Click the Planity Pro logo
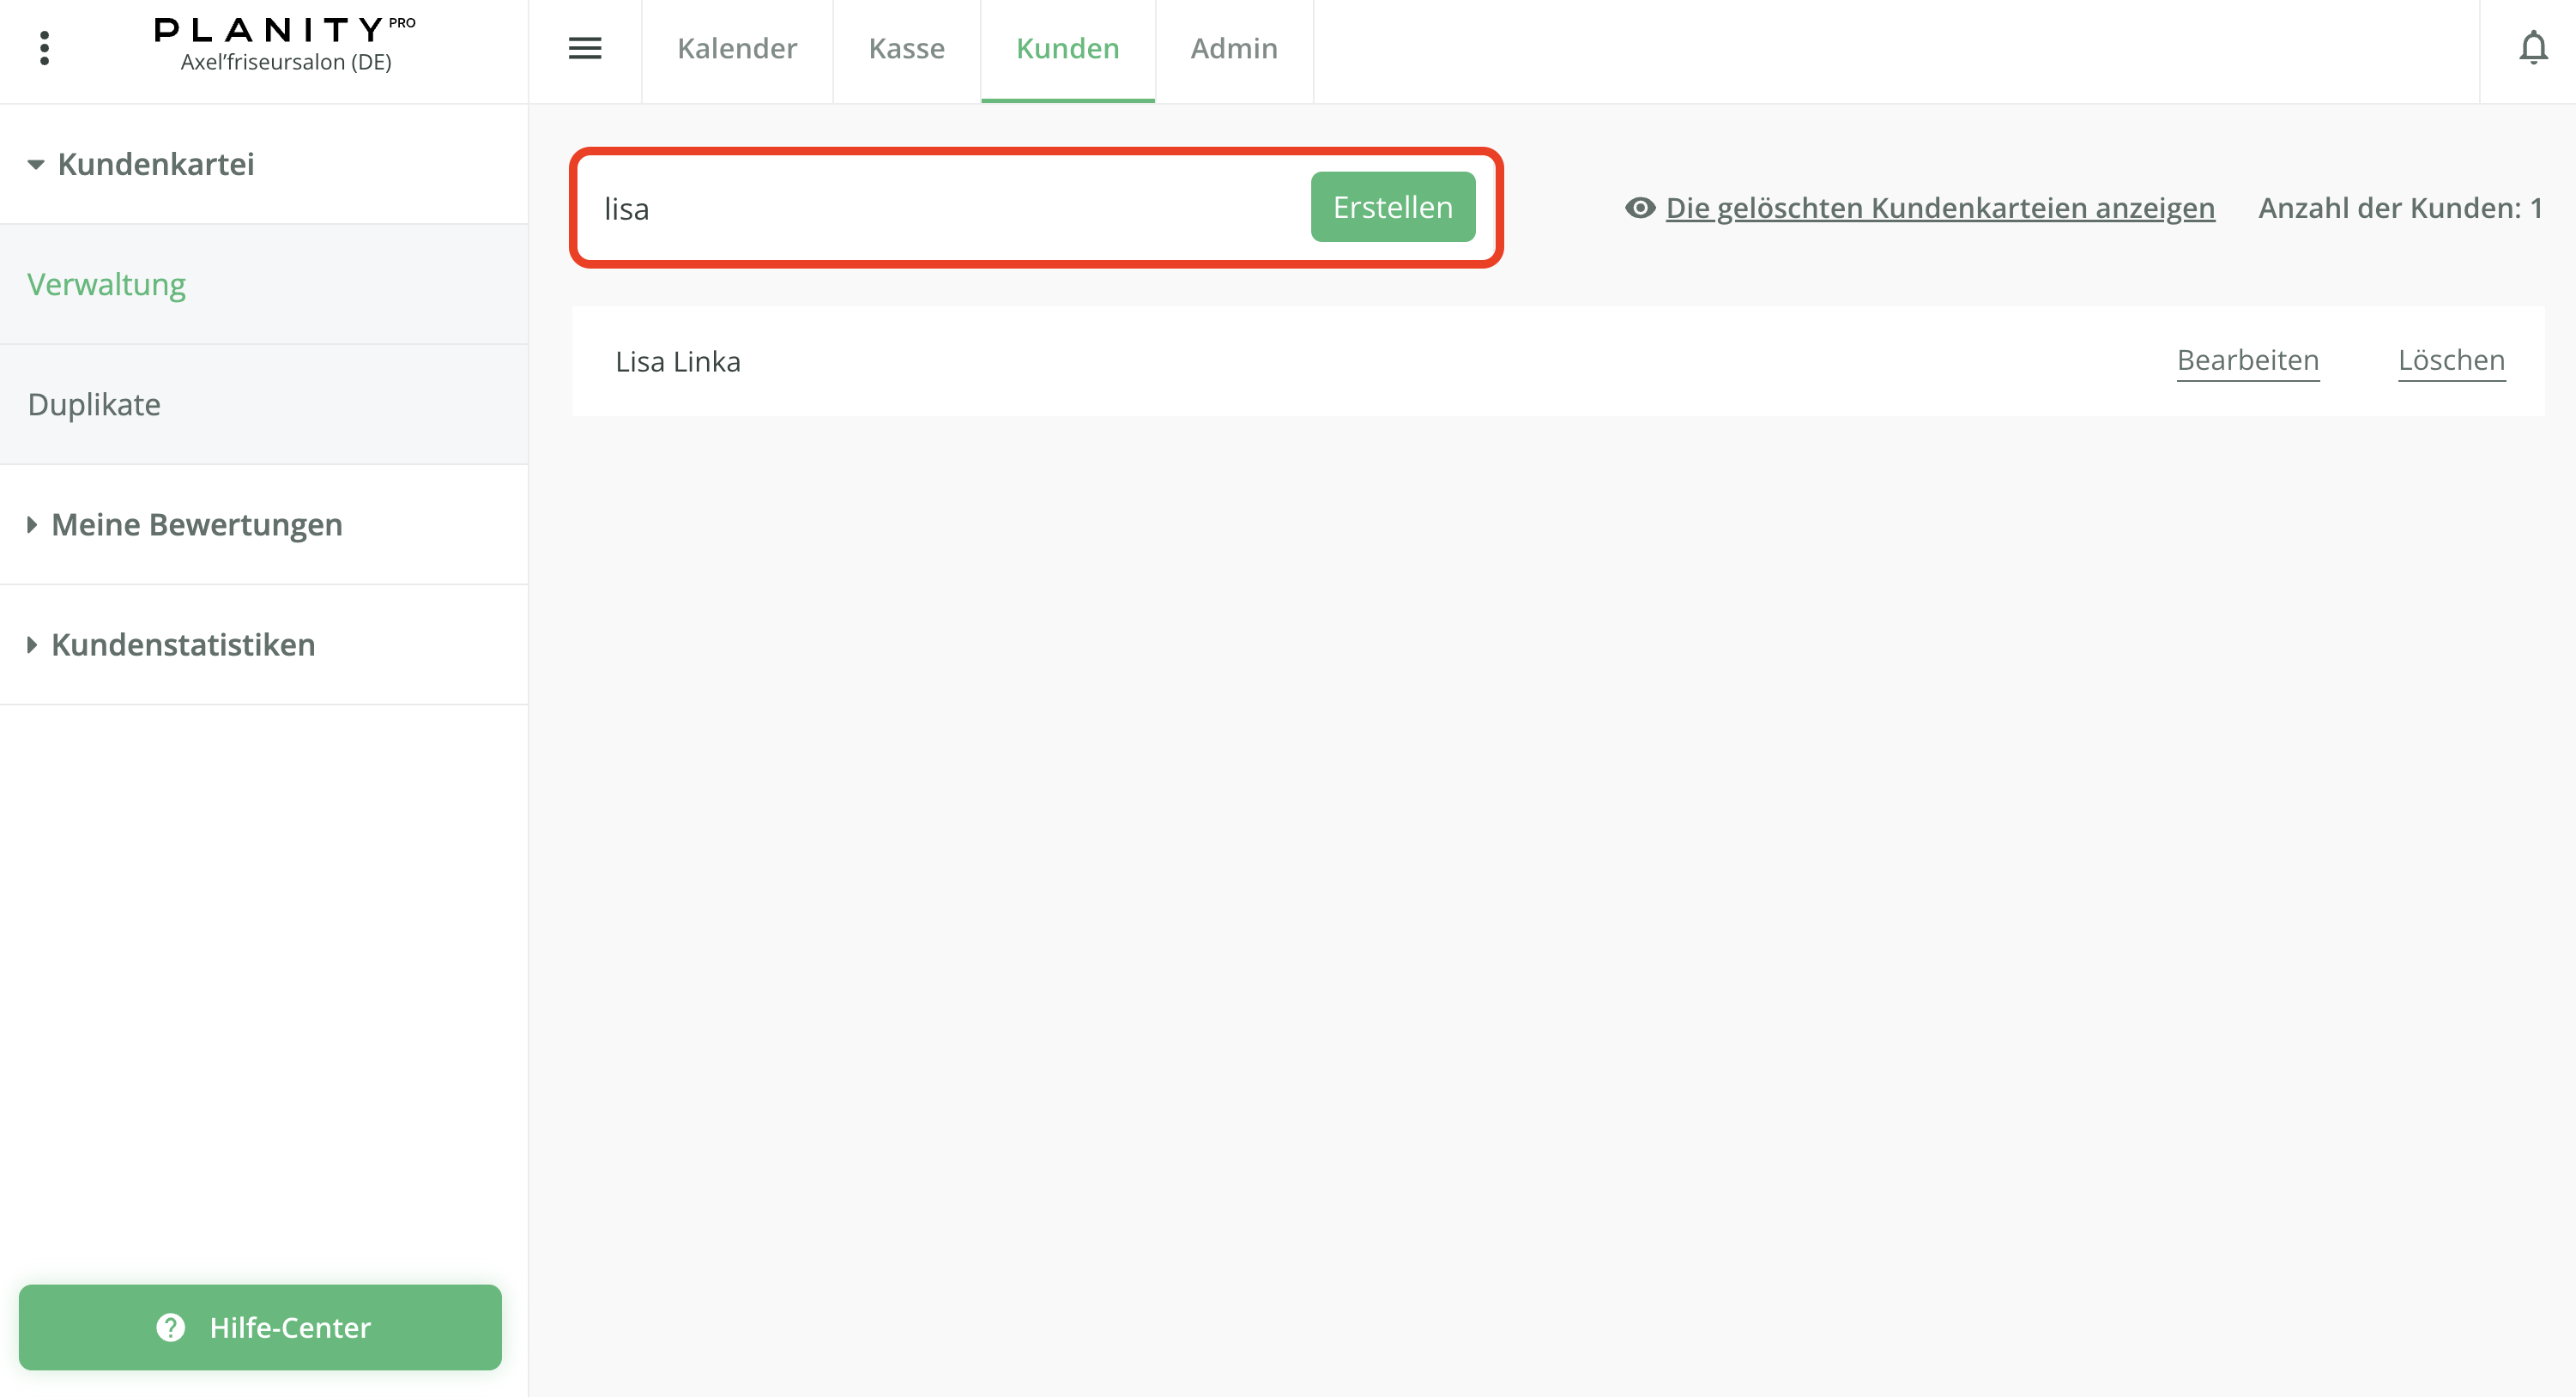Image resolution: width=2576 pixels, height=1397 pixels. [x=284, y=30]
